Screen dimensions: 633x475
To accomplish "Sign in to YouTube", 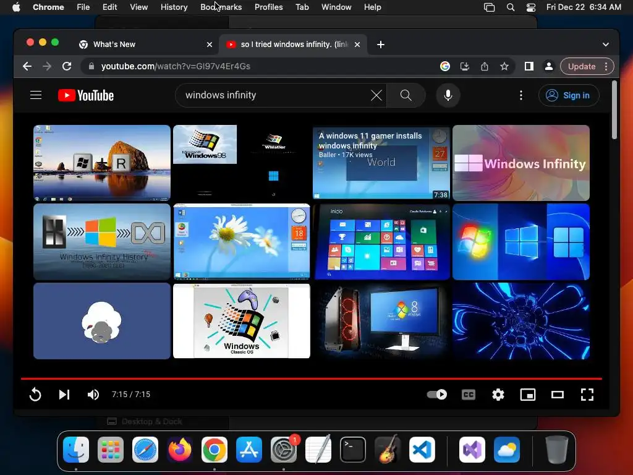I will click(569, 95).
